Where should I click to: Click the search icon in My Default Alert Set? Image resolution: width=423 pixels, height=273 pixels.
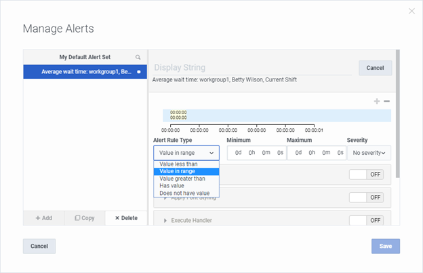138,58
